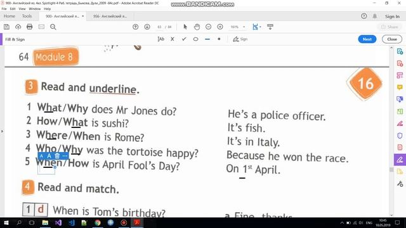Select the crossmark X tool

pyautogui.click(x=173, y=39)
